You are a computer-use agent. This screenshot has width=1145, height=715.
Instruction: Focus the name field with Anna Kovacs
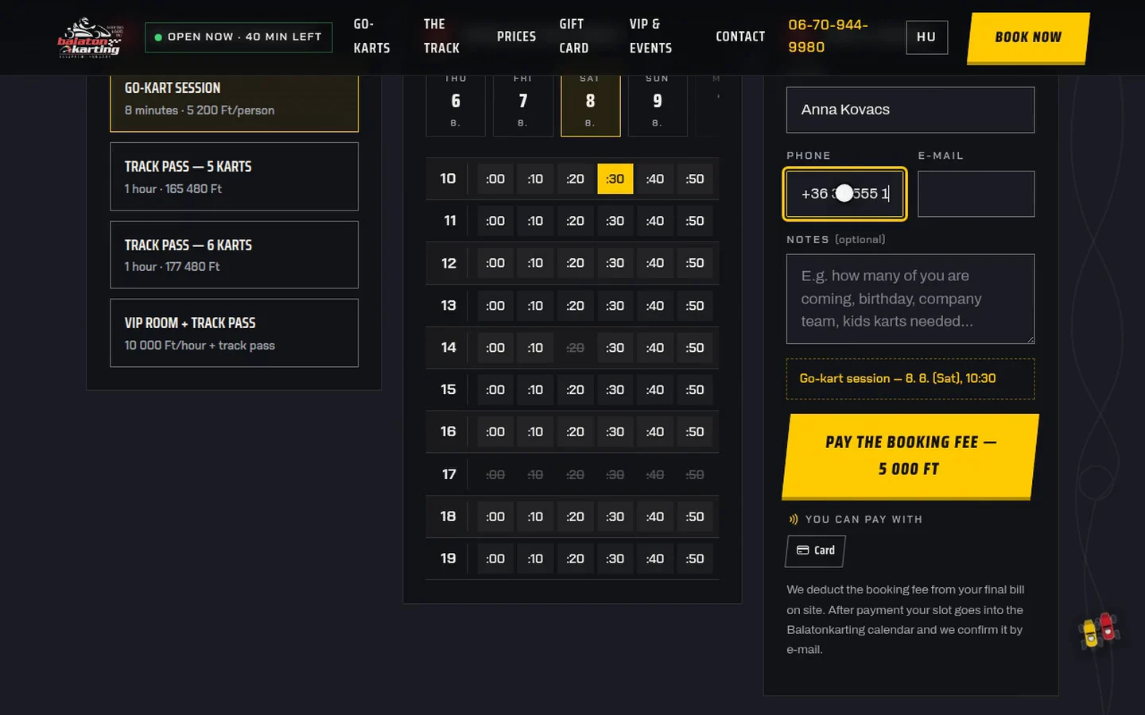coord(910,110)
